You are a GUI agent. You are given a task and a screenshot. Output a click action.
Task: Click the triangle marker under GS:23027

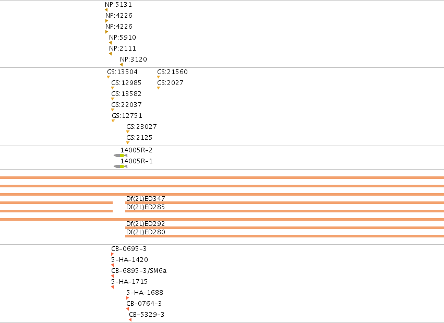[128, 132]
